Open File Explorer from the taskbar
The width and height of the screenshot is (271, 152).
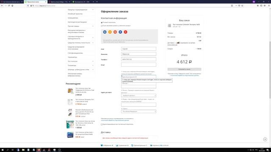point(23,150)
